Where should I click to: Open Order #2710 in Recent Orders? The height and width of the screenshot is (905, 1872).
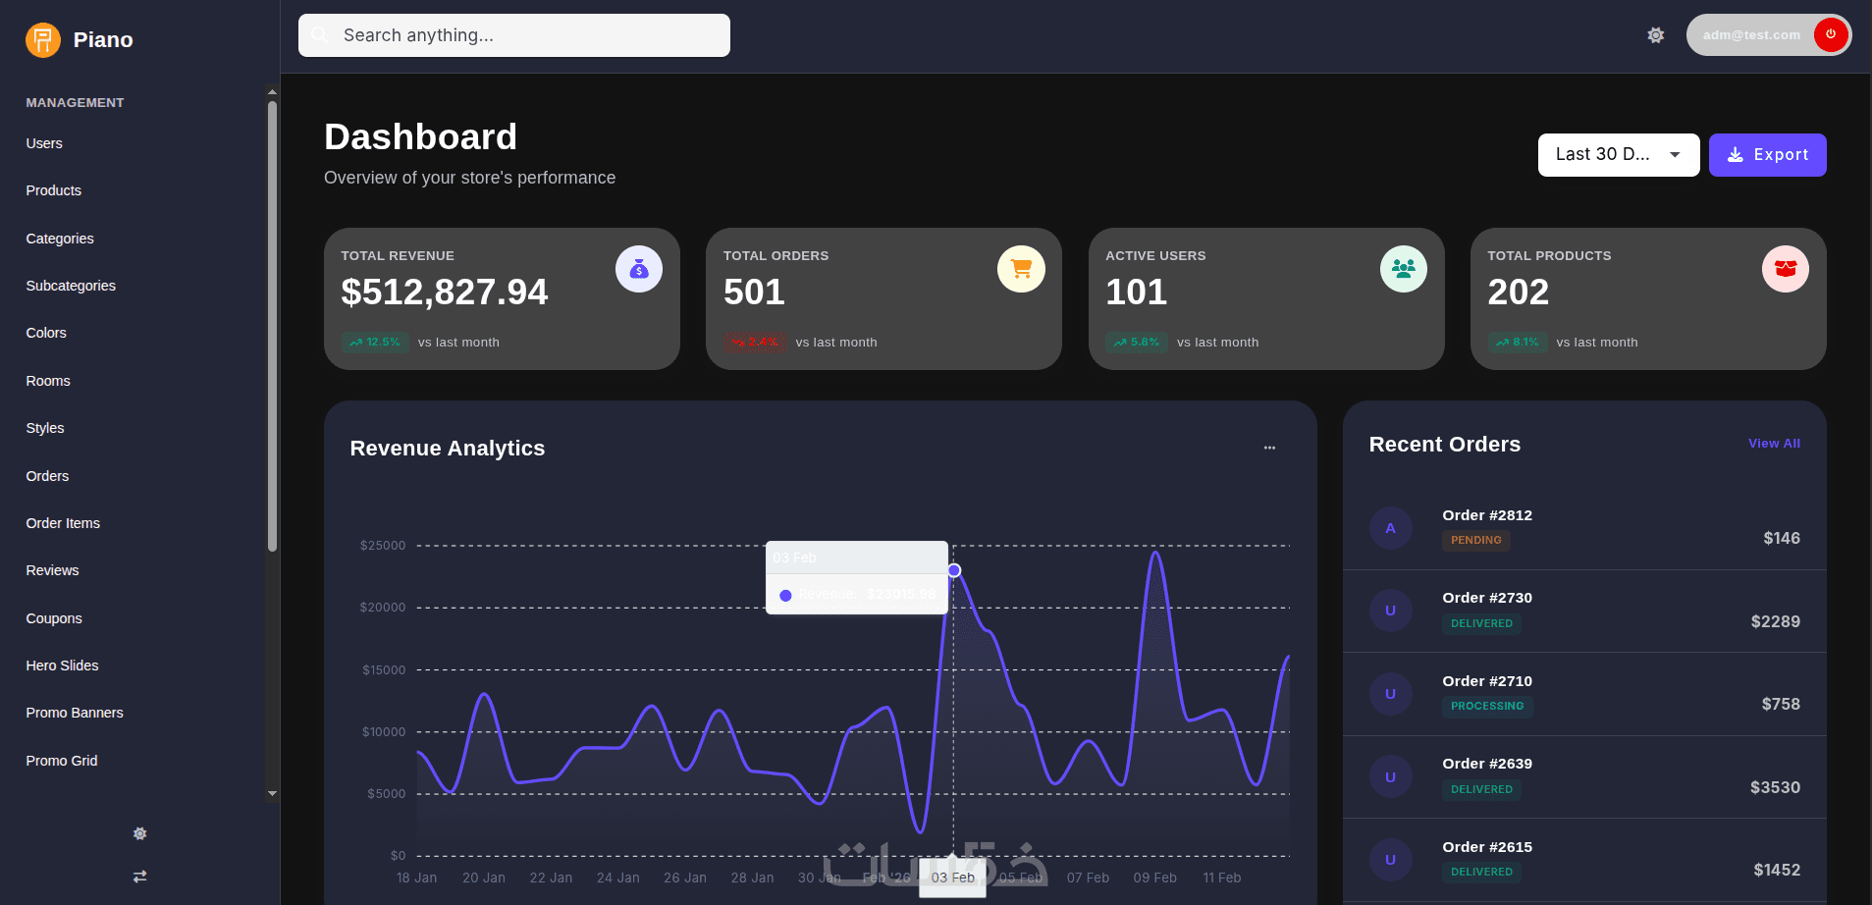coord(1584,694)
